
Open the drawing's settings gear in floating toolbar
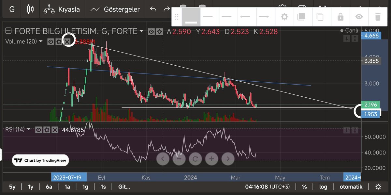pyautogui.click(x=284, y=16)
